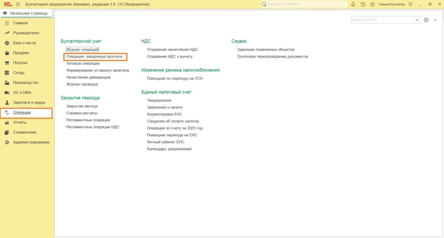Click the Единый налоговый счет group heading

point(166,92)
